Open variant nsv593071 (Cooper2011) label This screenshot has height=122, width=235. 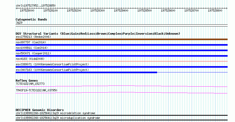[33, 53]
